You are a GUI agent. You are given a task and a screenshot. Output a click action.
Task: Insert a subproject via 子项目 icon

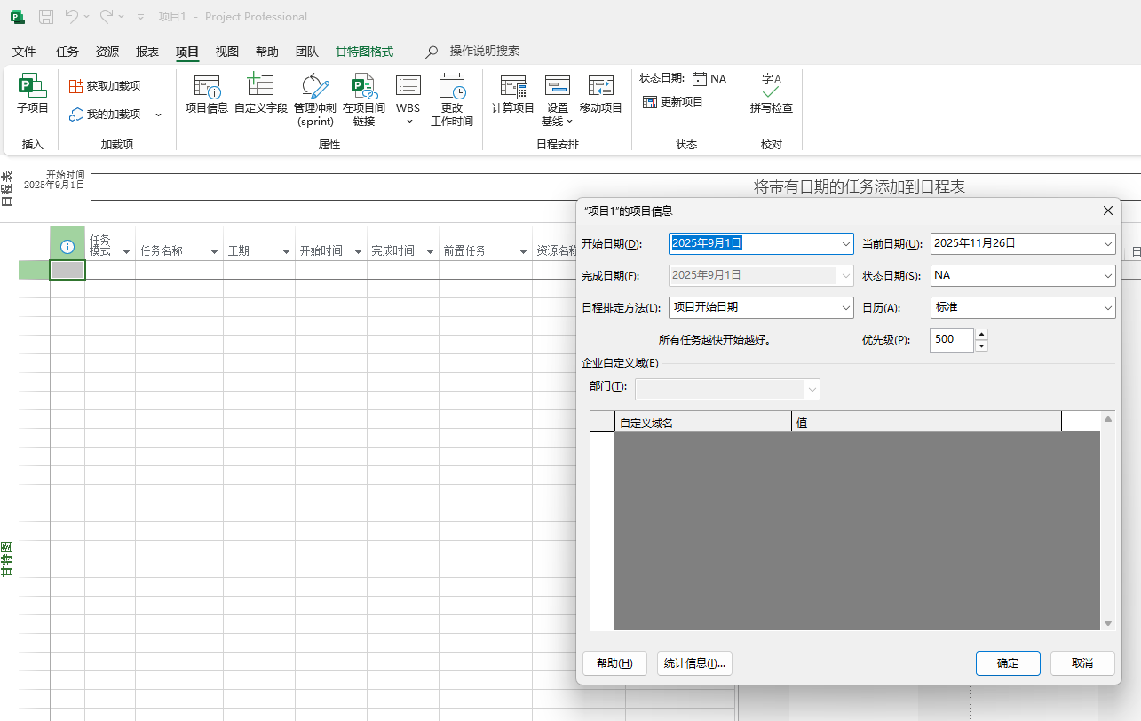click(x=33, y=94)
